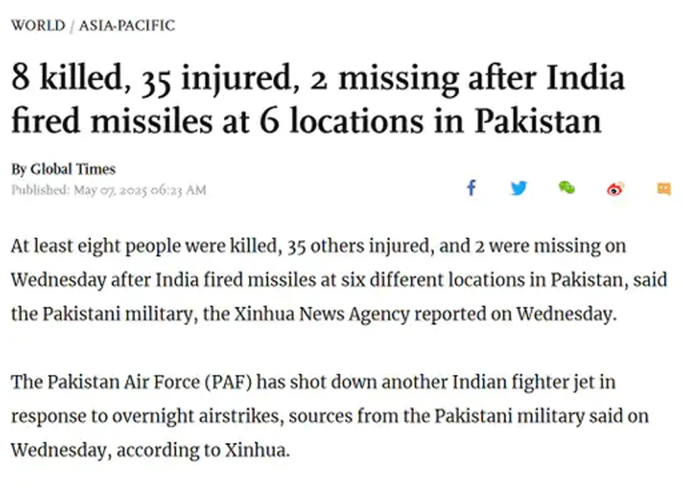Go to ASIA-PACIFIC category breadcrumb
This screenshot has height=498, width=683.
point(127,26)
